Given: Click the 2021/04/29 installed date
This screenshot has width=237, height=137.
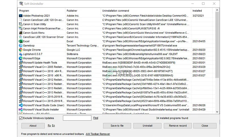Looking at the screenshot, I should pyautogui.click(x=199, y=110).
